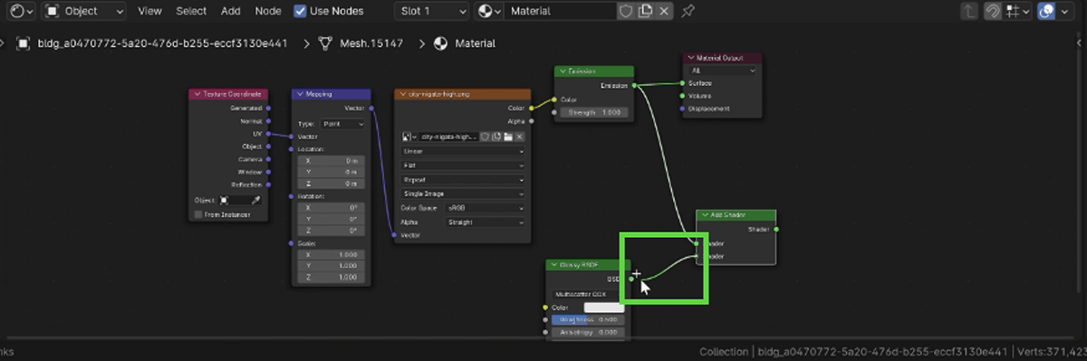
Task: Click the Surface input socket
Action: tap(682, 82)
